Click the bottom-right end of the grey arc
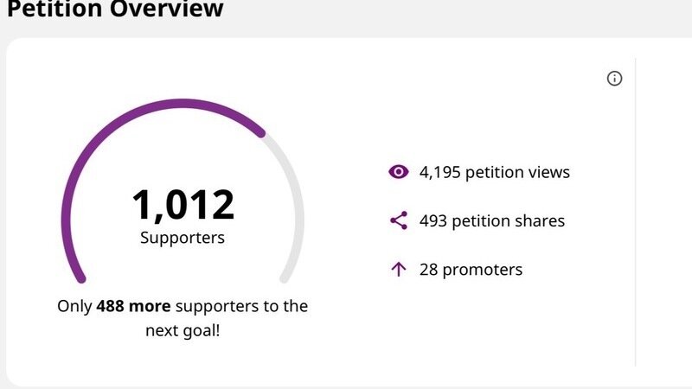The image size is (692, 389). 285,278
